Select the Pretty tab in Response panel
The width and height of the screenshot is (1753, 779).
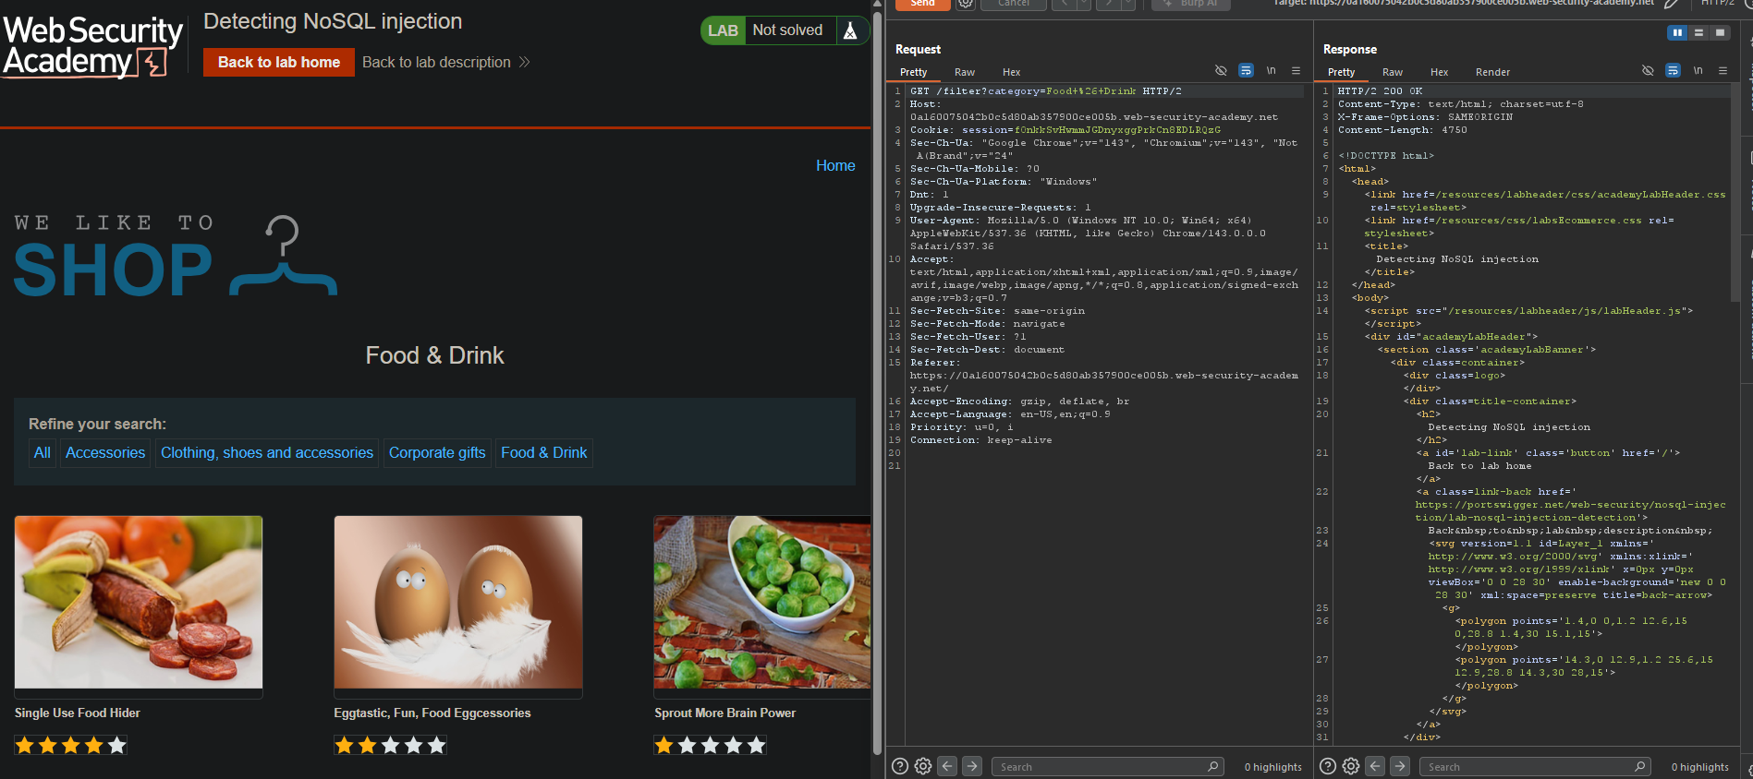click(x=1341, y=72)
